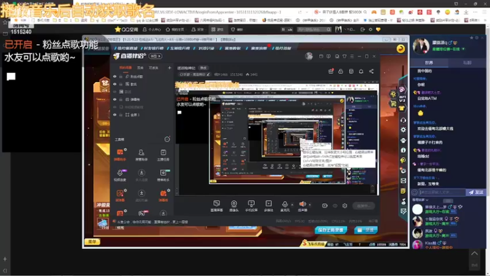This screenshot has height=276, width=490.
Task: Mute the 扬声器 speaker
Action: click(x=303, y=206)
